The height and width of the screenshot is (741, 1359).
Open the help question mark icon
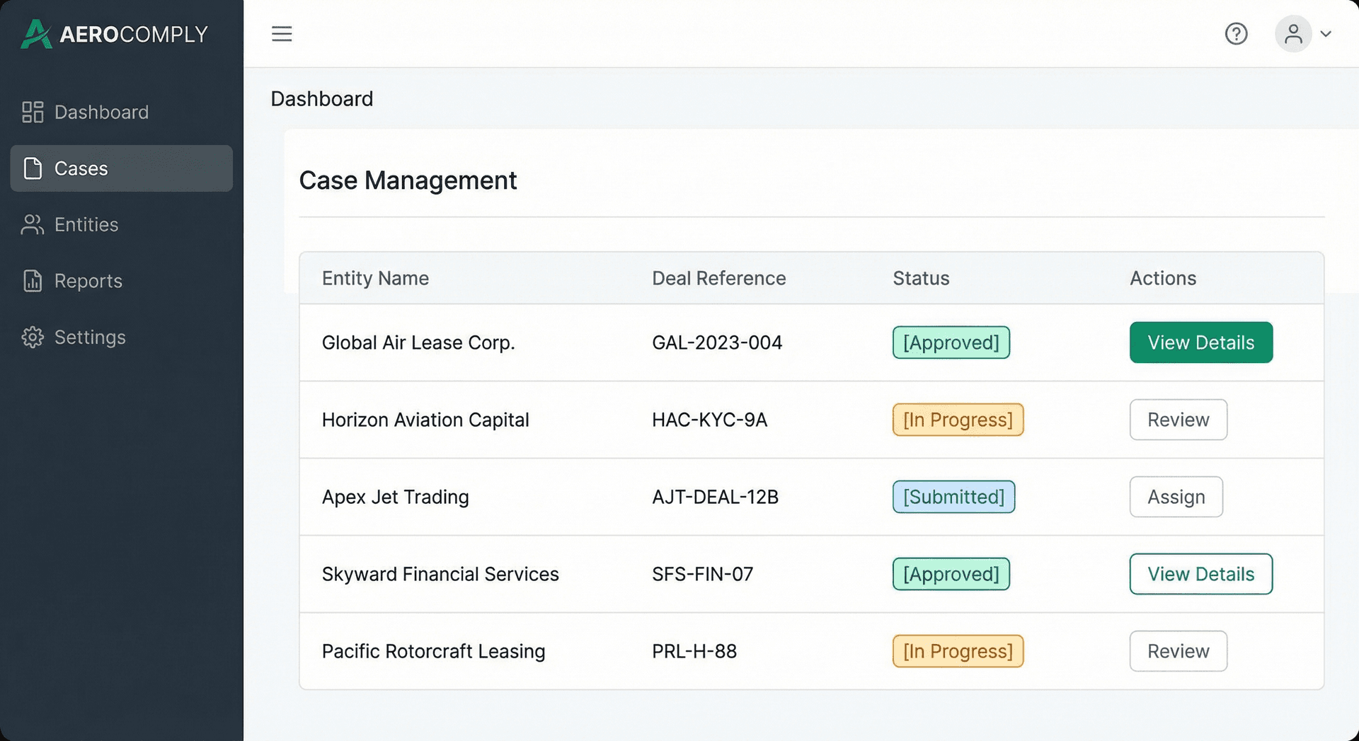click(1236, 33)
